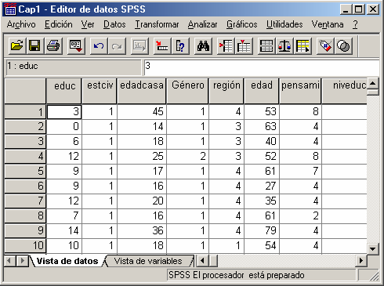Open the Utilidades menu
The height and width of the screenshot is (286, 384).
click(284, 24)
